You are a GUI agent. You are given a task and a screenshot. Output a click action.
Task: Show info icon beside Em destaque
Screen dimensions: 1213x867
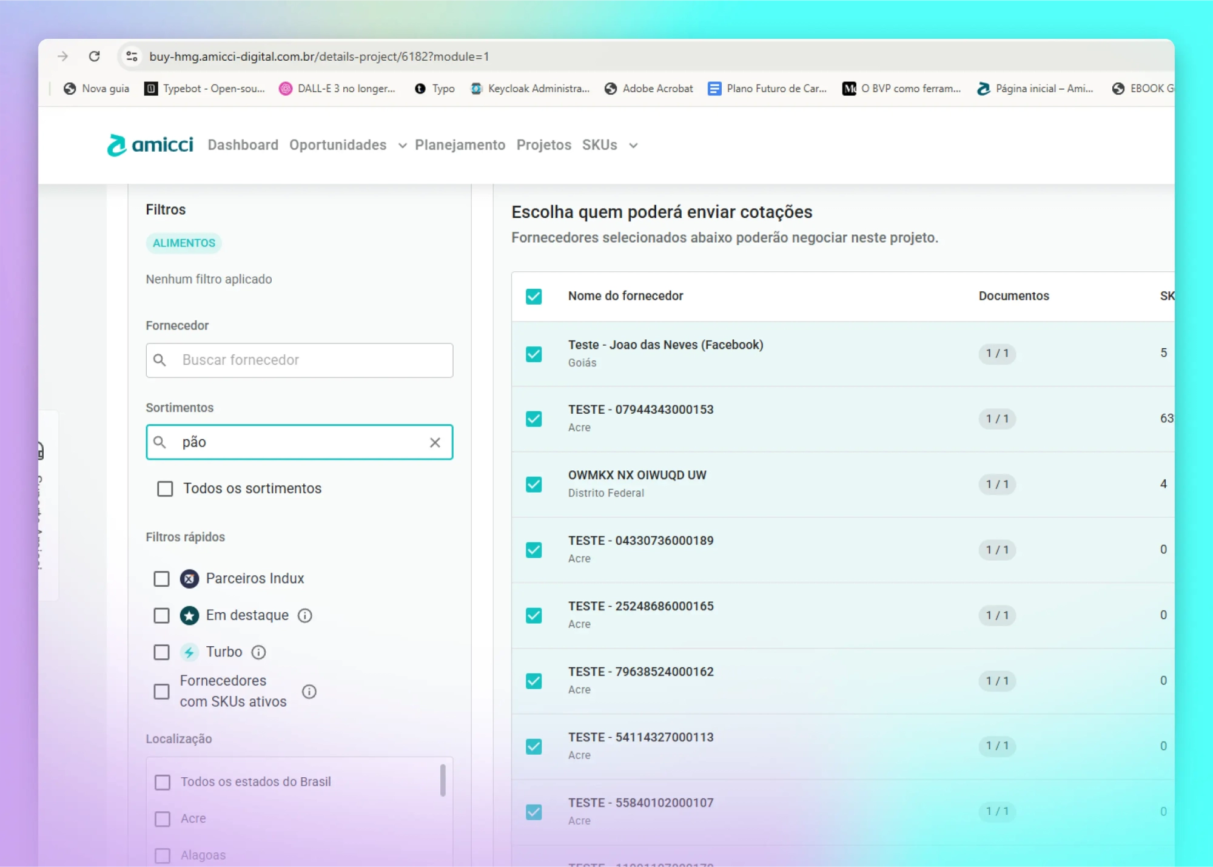305,615
